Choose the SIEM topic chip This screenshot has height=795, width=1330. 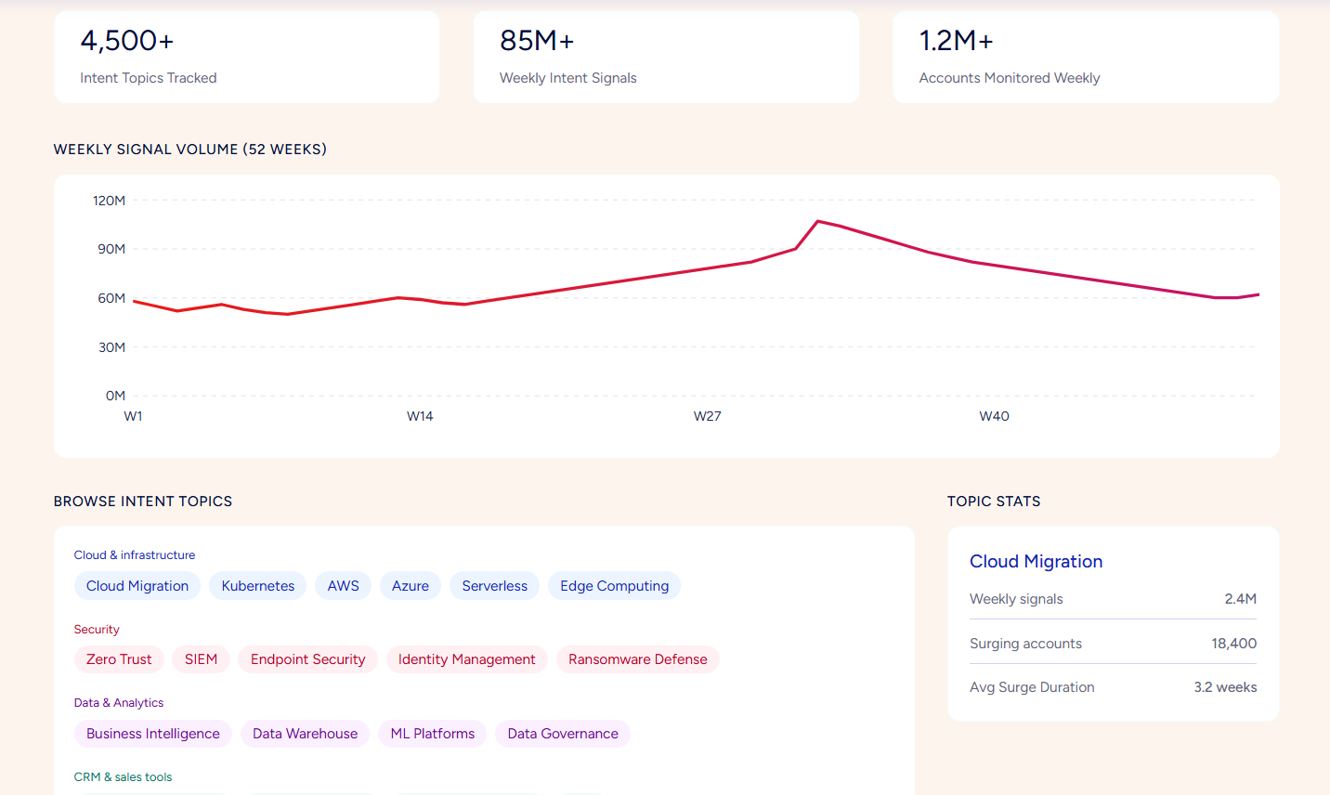tap(201, 659)
